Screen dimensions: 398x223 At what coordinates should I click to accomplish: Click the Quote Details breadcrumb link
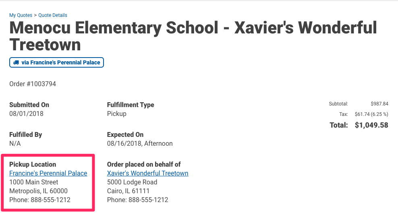[52, 15]
